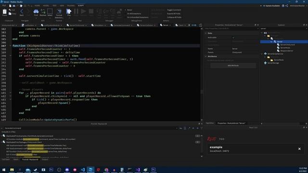The width and height of the screenshot is (308, 173).
Task: Click the filter funnel icon in Find All
Action: coord(202,128)
